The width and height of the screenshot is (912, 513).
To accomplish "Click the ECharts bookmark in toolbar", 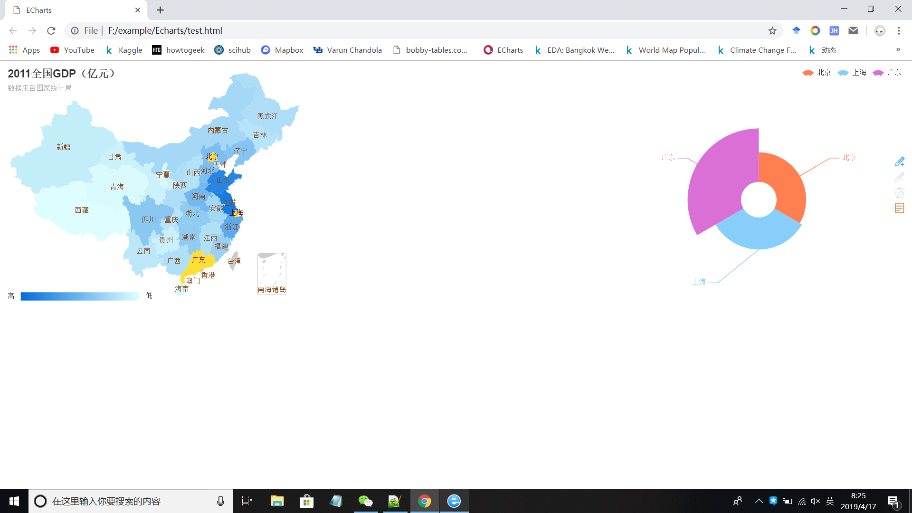I will tap(503, 50).
